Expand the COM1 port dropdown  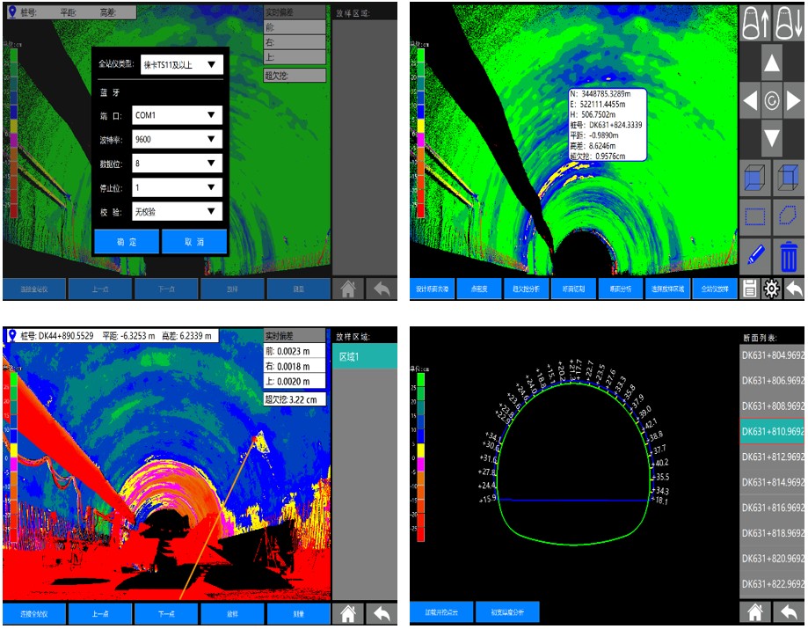pos(177,115)
